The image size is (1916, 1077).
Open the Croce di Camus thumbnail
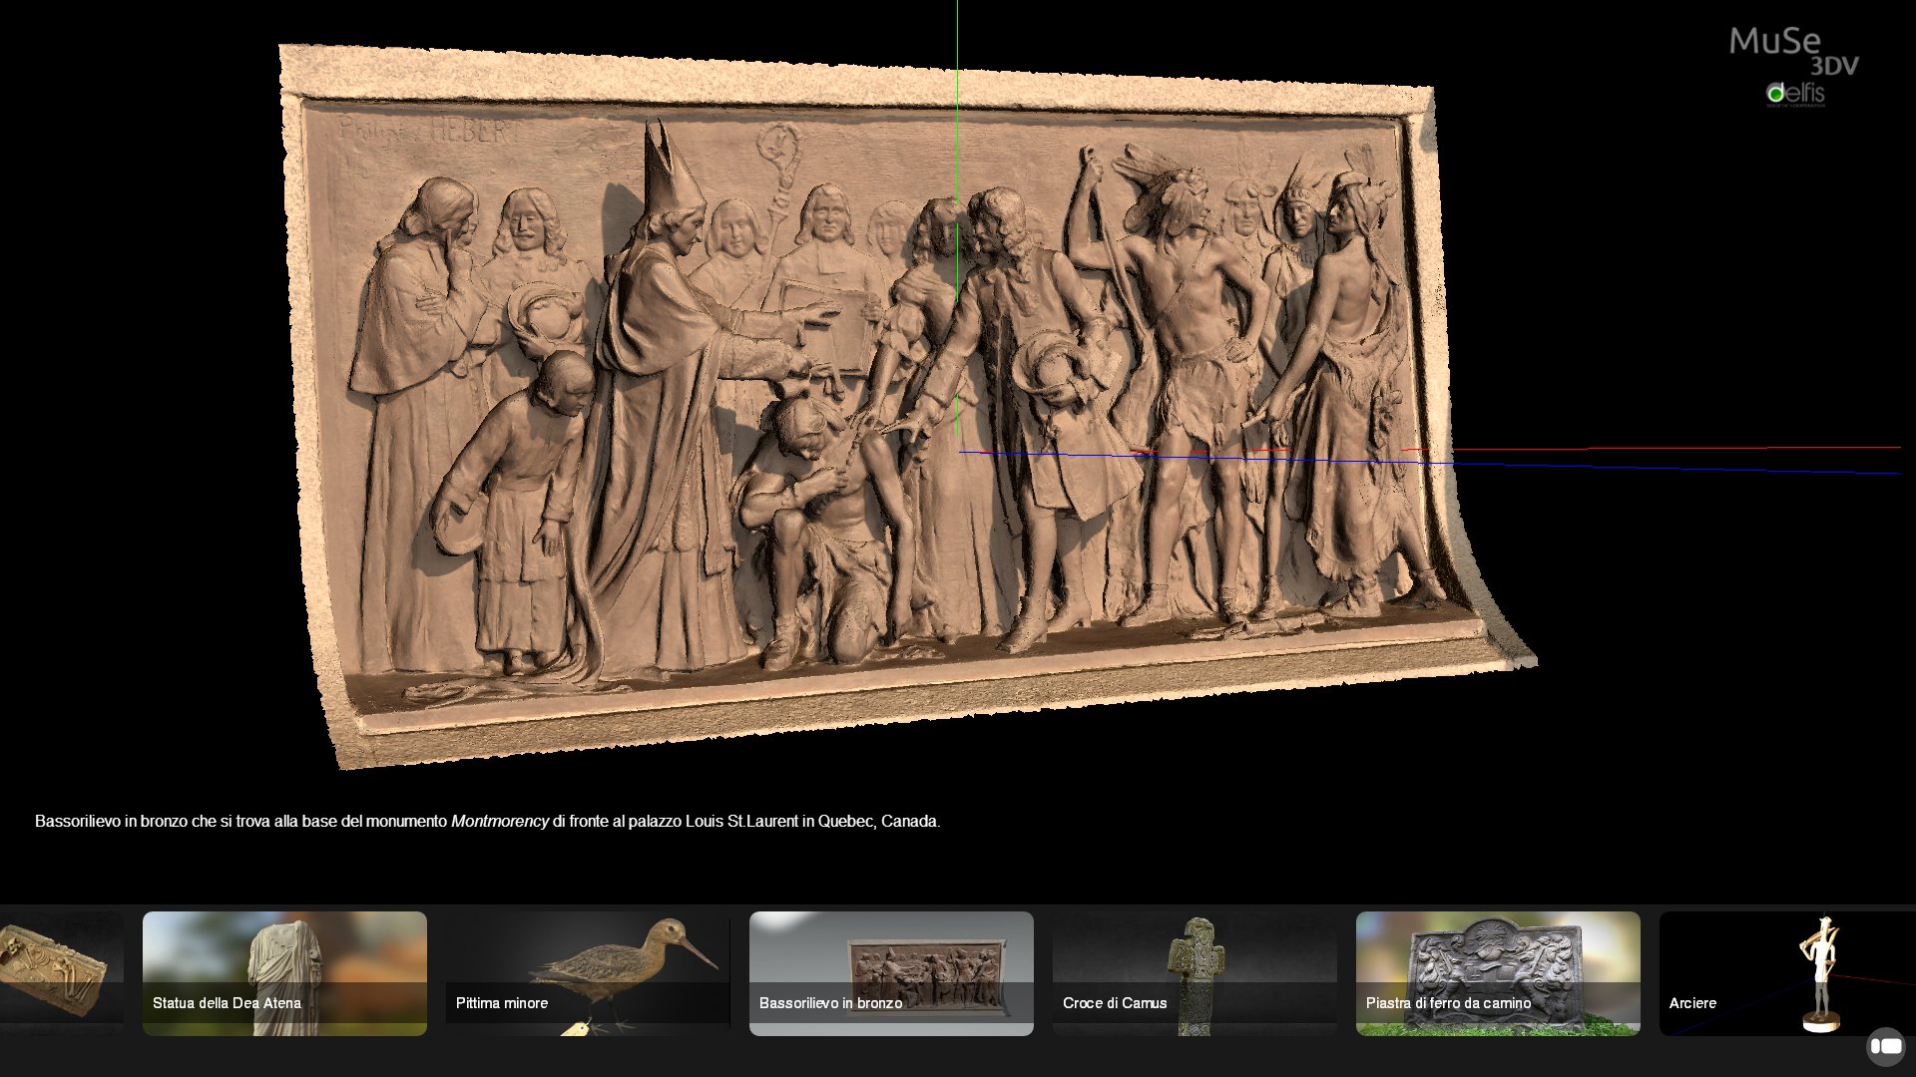(x=1195, y=973)
